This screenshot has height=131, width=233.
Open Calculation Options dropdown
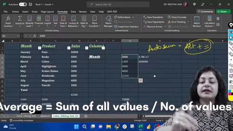point(210,21)
